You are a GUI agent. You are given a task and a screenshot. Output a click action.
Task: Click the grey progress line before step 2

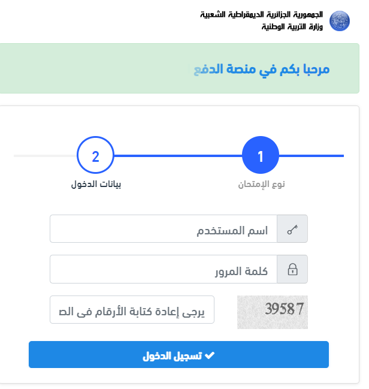coord(45,156)
